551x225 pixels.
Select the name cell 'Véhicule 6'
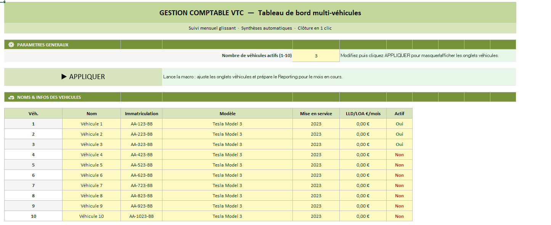coord(92,175)
